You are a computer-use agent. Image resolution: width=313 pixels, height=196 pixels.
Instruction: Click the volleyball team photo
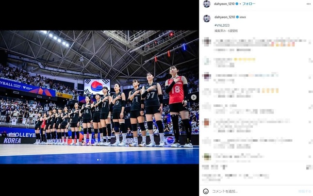pyautogui.click(x=99, y=97)
